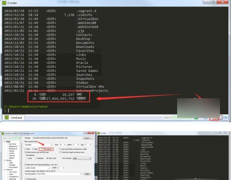Toggle Treat font height as device units
This screenshot has width=231, height=180.
(60, 152)
